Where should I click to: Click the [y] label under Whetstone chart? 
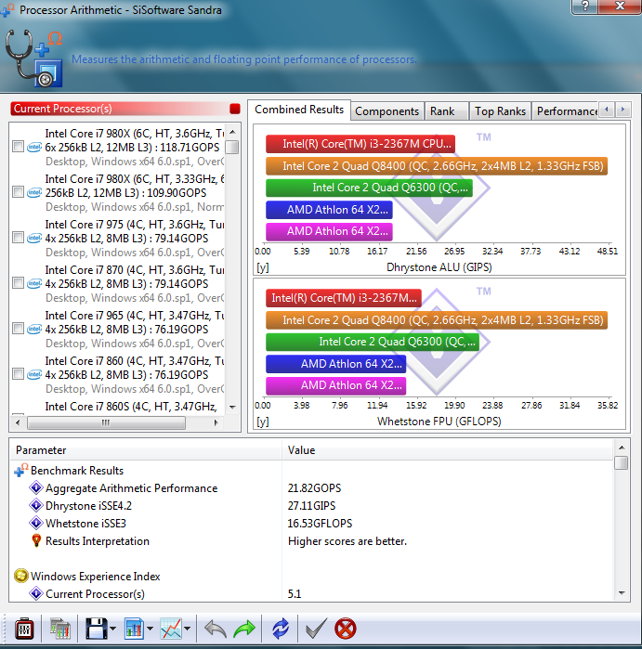[x=263, y=422]
